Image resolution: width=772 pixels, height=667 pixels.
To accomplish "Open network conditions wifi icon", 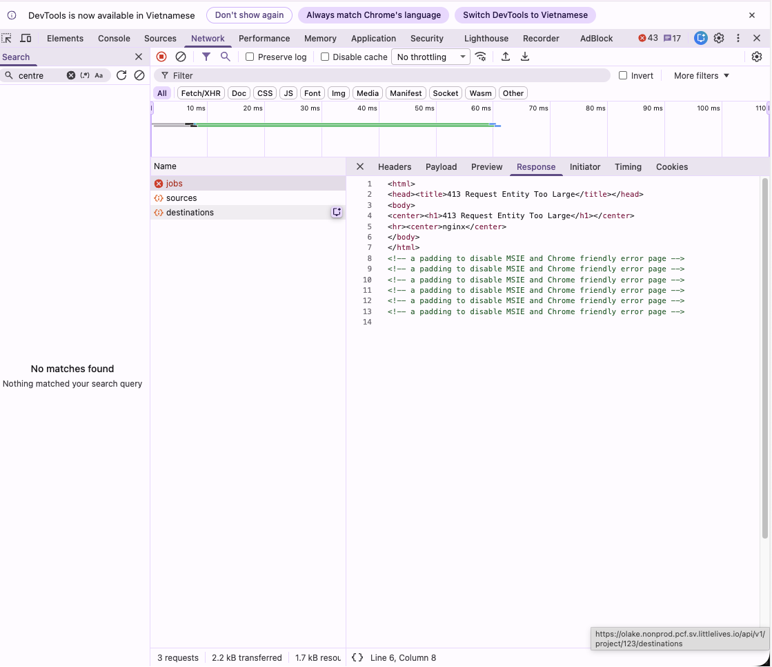I will (x=481, y=57).
